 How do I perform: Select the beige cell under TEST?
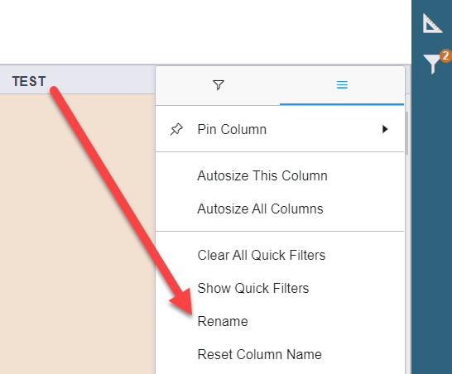tap(77, 234)
